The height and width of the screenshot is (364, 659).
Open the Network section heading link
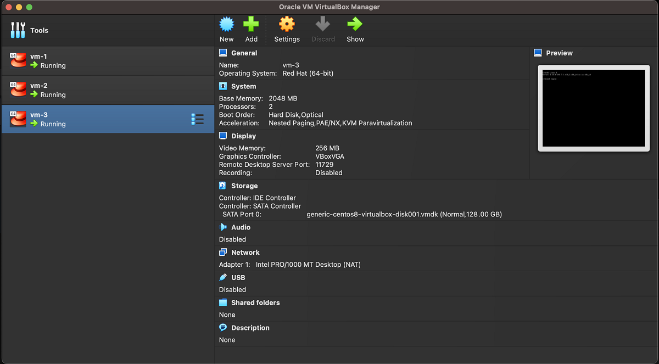pos(245,253)
